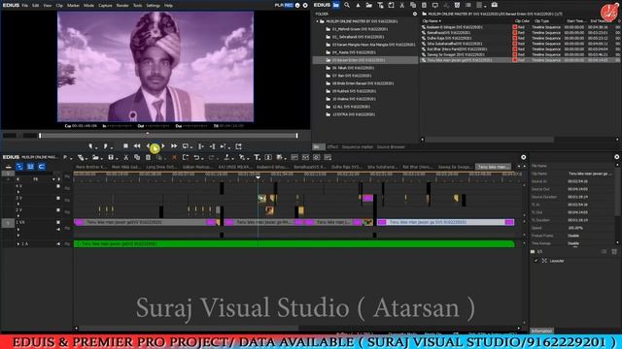
Task: Toggle the second blue timeline mode button
Action: [30, 167]
